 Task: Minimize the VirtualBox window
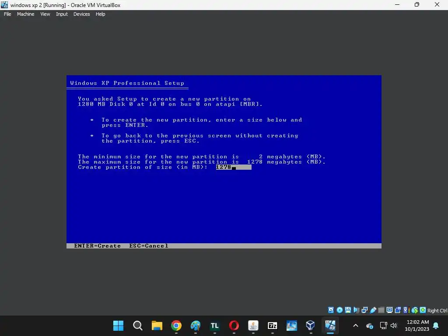click(397, 5)
